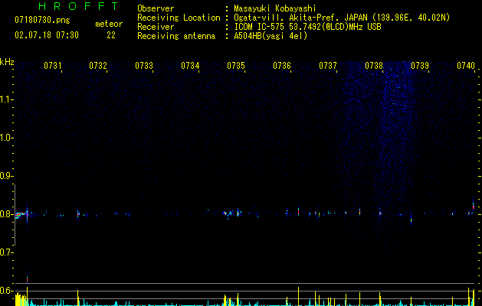Click the strong echo at spectrogram start
The width and height of the screenshot is (482, 306).
click(21, 214)
